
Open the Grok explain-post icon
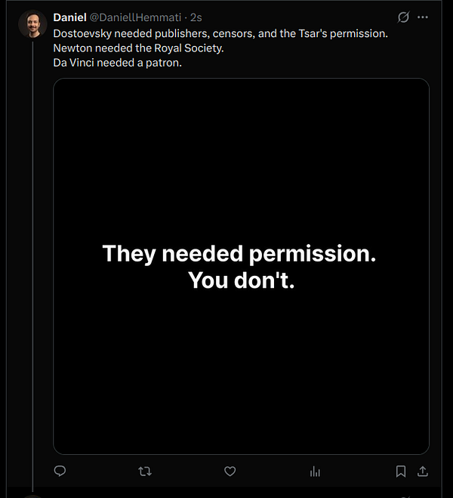(x=404, y=17)
